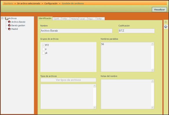The width and height of the screenshot is (169, 115).
Task: Click Configuración in the breadcrumb
Action: [x=51, y=3]
